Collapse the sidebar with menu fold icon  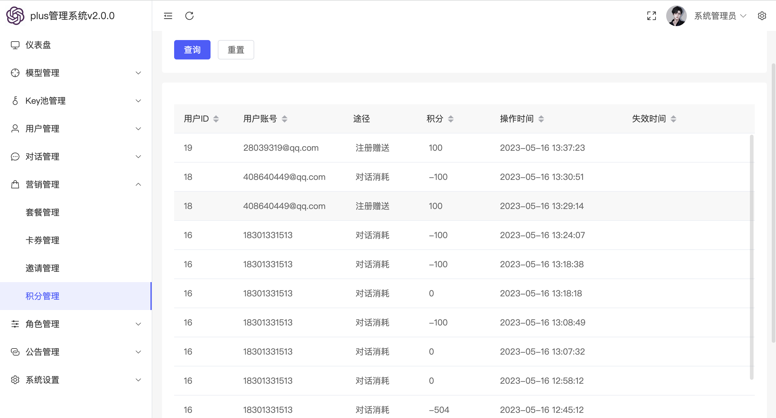[x=168, y=16]
